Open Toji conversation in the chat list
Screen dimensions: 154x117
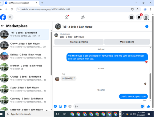click(x=25, y=34)
